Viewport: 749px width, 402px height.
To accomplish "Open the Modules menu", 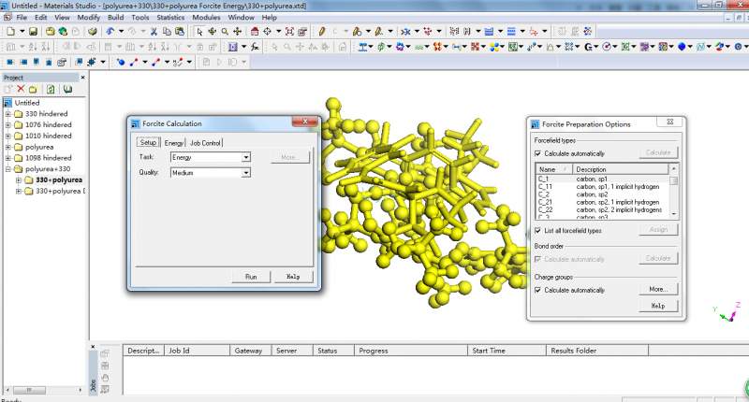I will point(206,17).
